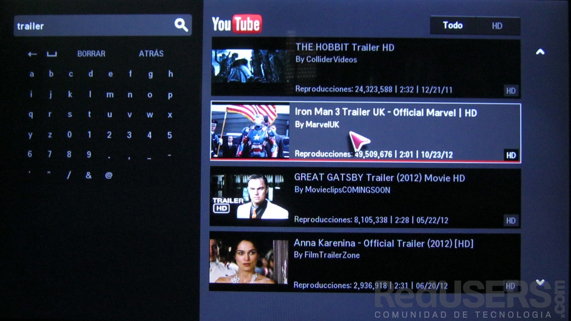This screenshot has height=321, width=571.
Task: Tap the slash '/' key
Action: [69, 175]
